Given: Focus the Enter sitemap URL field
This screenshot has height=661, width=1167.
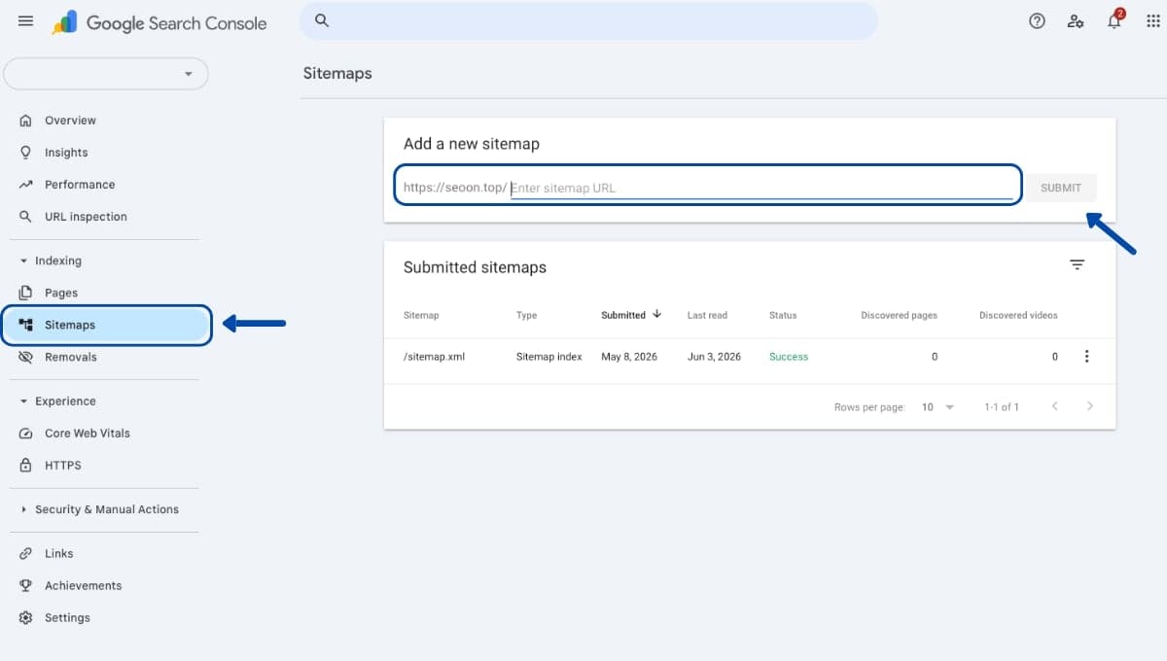Looking at the screenshot, I should (760, 188).
